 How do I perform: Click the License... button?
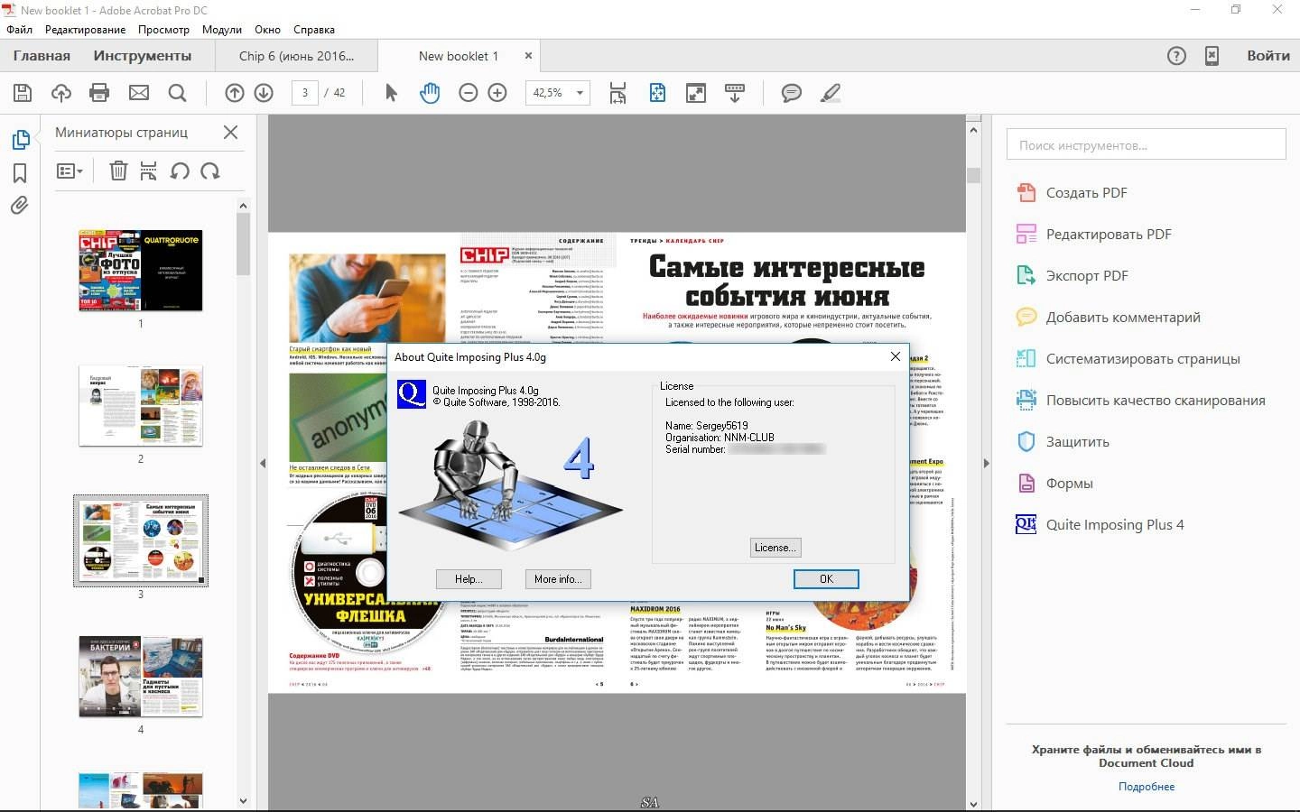click(x=775, y=548)
